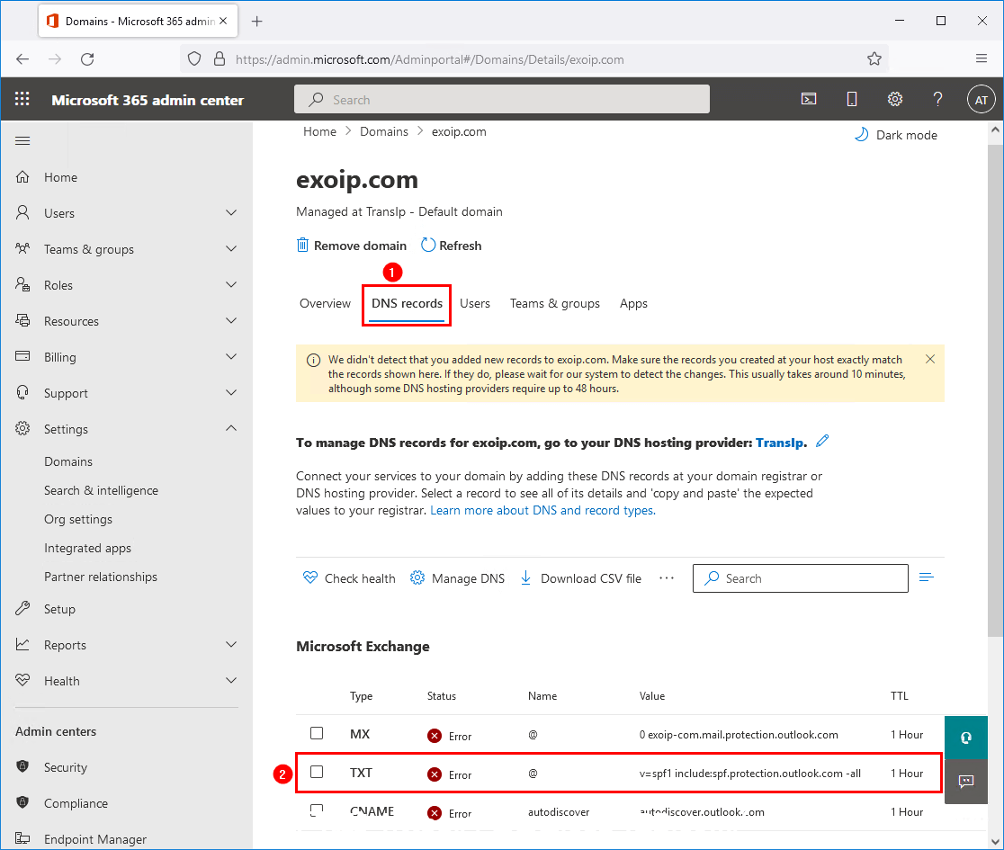Image resolution: width=1004 pixels, height=850 pixels.
Task: Reload the browser page
Action: click(88, 58)
